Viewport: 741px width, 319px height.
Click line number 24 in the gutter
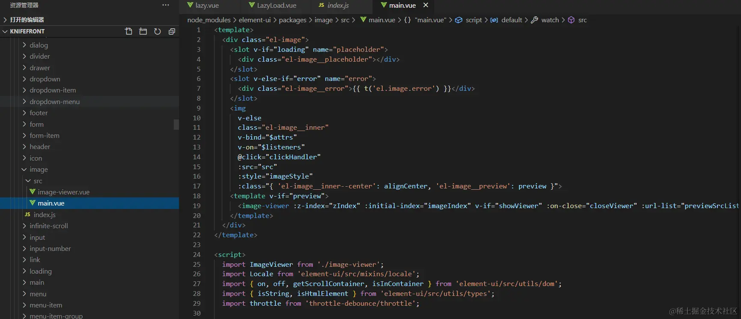point(196,254)
